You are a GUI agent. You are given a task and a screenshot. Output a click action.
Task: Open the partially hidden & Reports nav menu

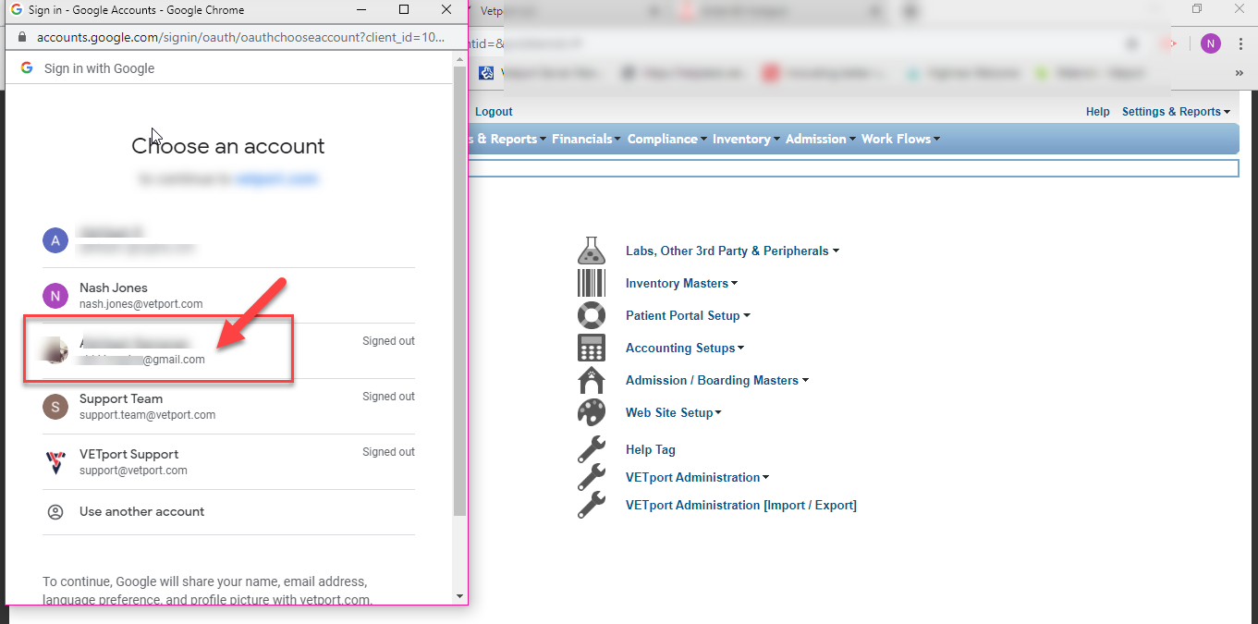pyautogui.click(x=508, y=139)
